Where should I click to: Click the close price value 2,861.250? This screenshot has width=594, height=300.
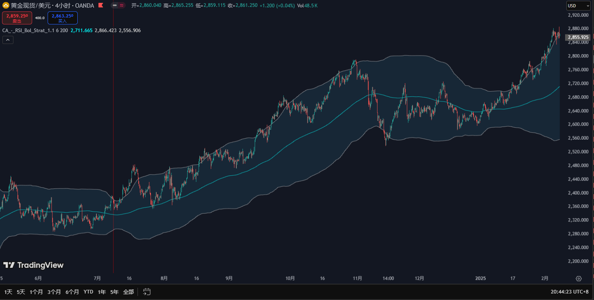[x=247, y=6]
